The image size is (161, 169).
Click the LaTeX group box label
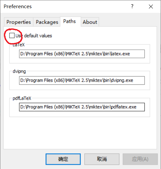(x=19, y=45)
